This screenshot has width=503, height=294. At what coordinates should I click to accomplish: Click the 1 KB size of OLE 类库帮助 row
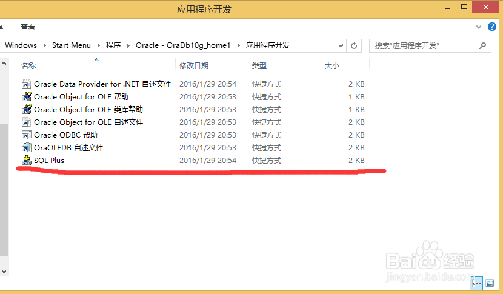pos(356,110)
